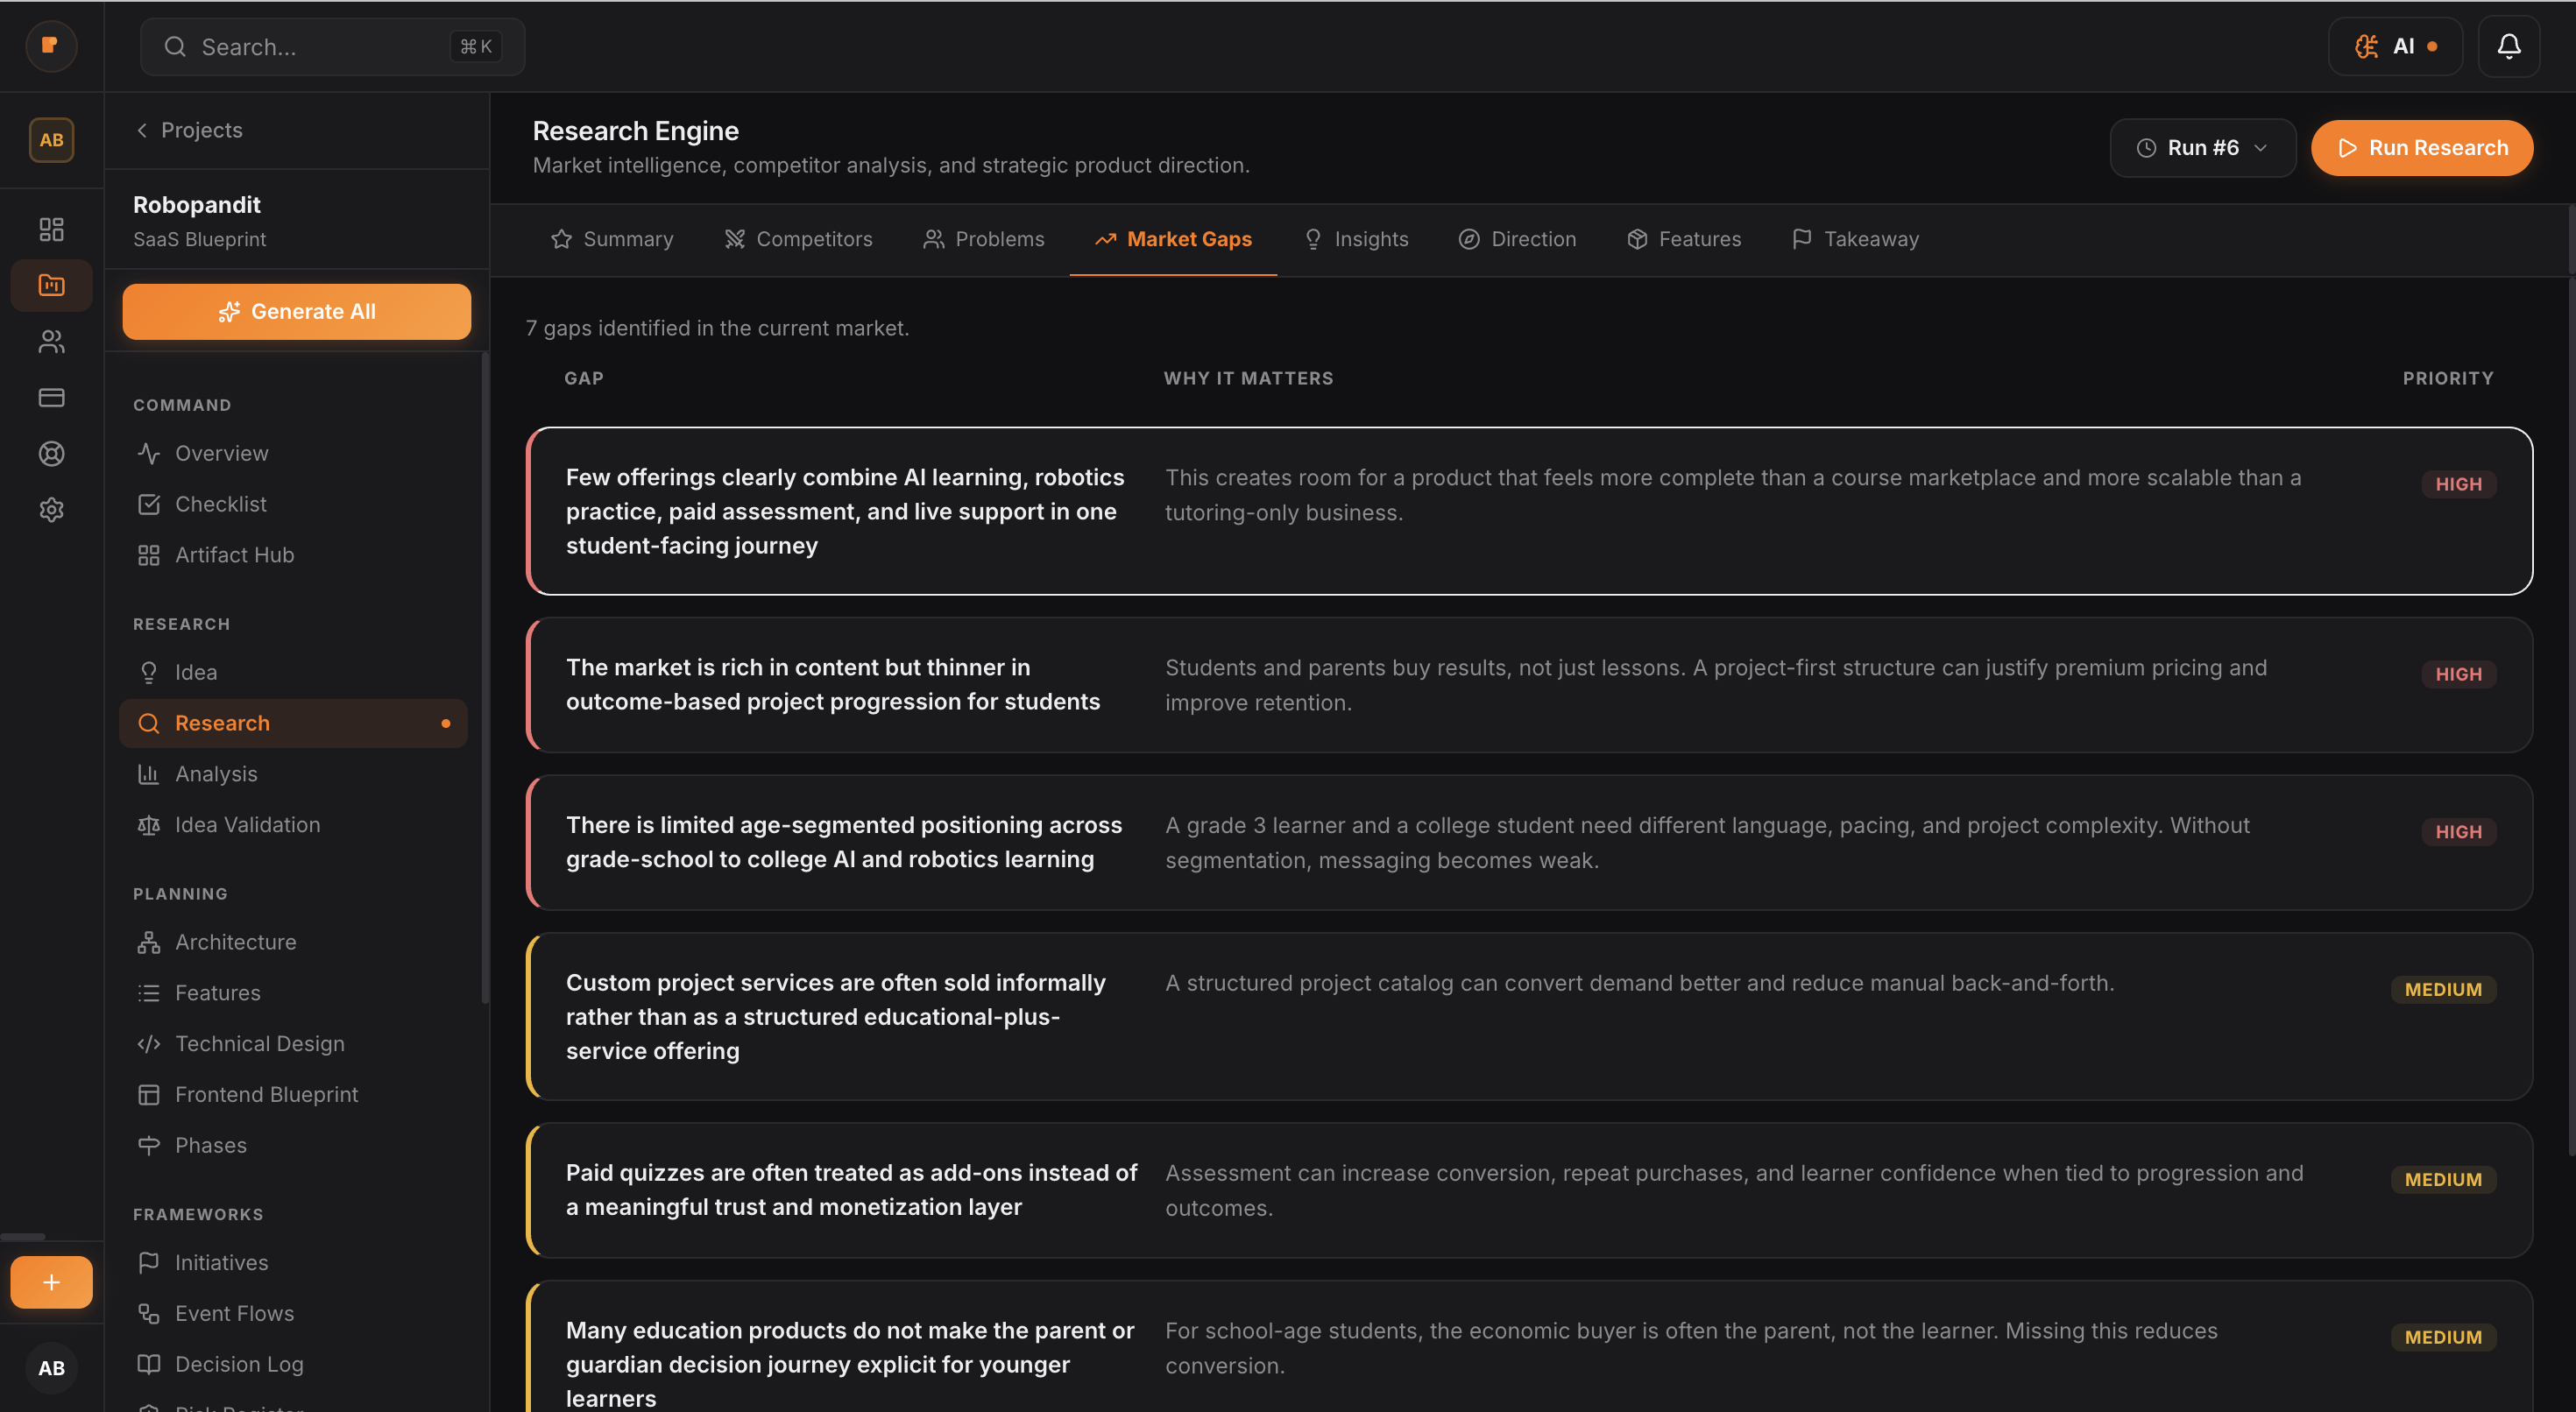
Task: Expand the Run #6 dropdown
Action: [x=2202, y=148]
